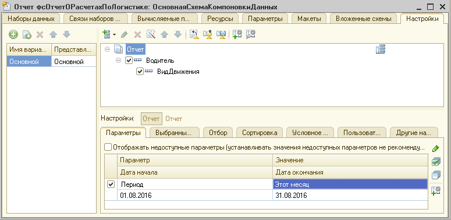Uncheck all parameters icon
Screen dimensions: 451x220
436,175
